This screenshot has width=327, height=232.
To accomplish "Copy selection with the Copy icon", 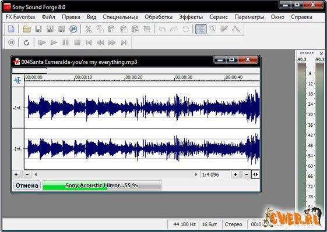I will [100, 29].
